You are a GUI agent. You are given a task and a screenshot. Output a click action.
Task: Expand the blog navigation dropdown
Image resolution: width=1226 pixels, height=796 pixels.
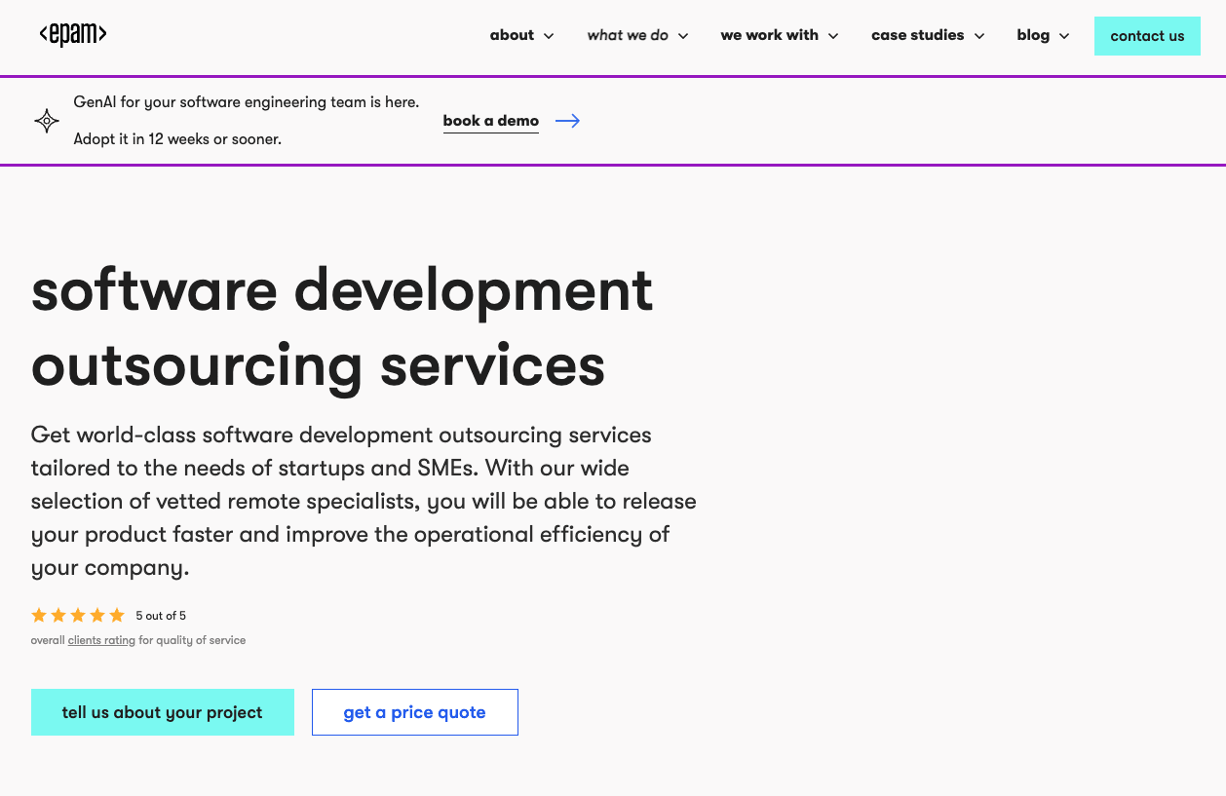[x=1064, y=35]
